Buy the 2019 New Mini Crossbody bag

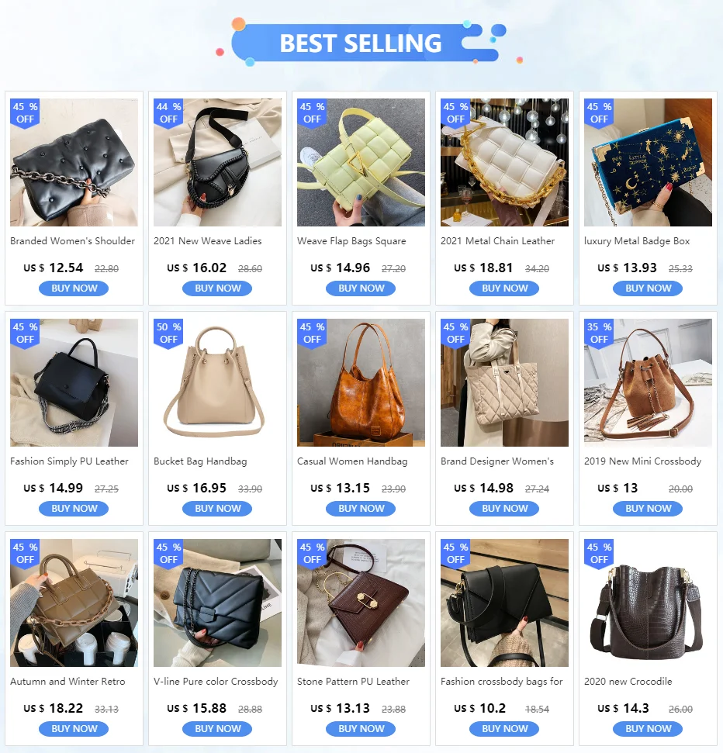point(648,509)
